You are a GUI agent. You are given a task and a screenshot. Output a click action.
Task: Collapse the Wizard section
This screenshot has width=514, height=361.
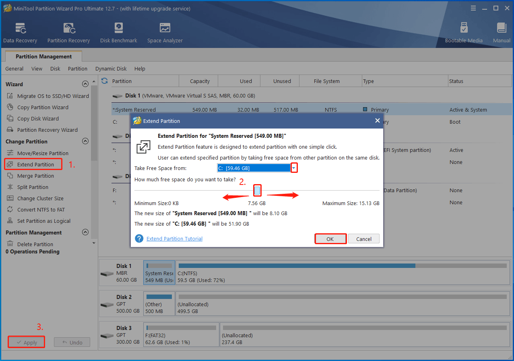click(x=85, y=84)
